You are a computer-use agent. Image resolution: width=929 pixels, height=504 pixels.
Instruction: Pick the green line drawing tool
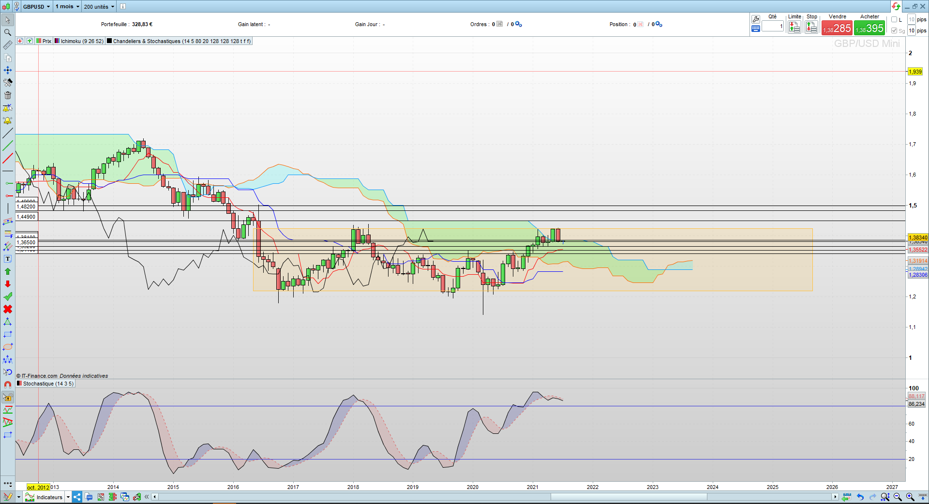pyautogui.click(x=8, y=146)
